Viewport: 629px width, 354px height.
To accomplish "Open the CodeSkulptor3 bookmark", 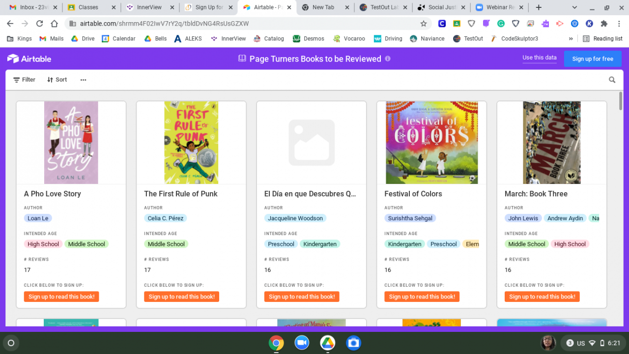I will point(514,38).
